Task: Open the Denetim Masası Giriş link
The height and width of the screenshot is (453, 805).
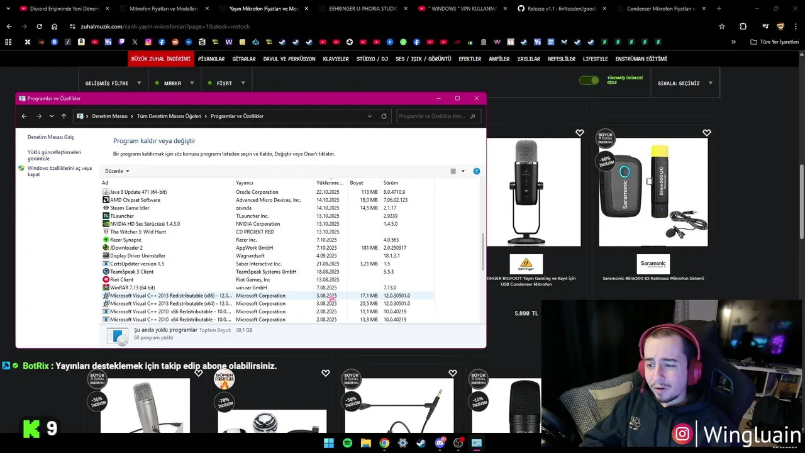Action: (50, 137)
